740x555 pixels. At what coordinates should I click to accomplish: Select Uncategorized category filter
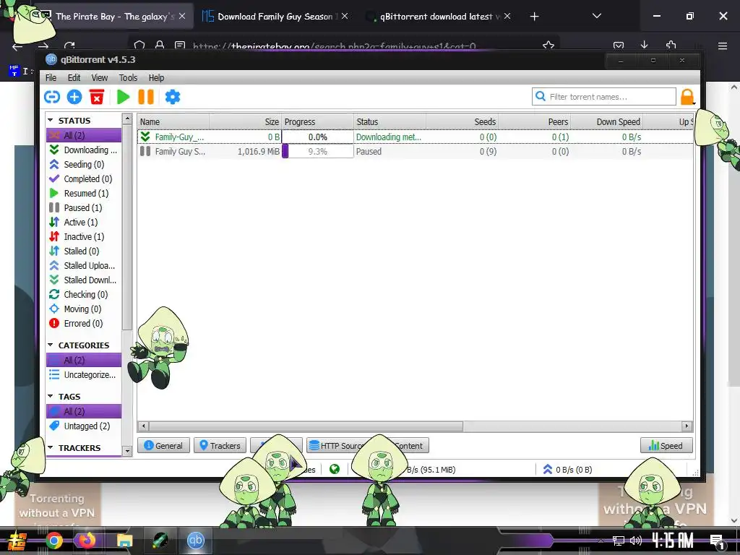84,375
